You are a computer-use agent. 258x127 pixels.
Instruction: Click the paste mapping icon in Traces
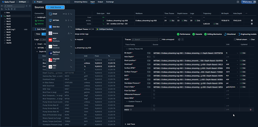click(183, 39)
